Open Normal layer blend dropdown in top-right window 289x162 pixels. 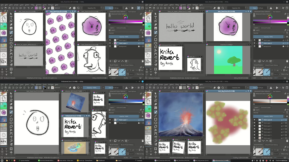269,33
